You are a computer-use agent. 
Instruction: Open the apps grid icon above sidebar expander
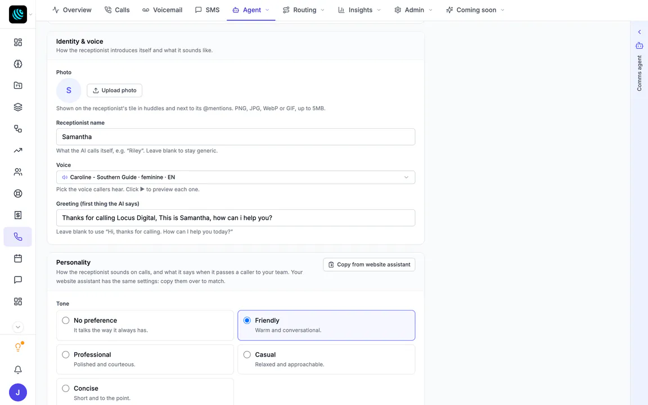[x=18, y=301]
